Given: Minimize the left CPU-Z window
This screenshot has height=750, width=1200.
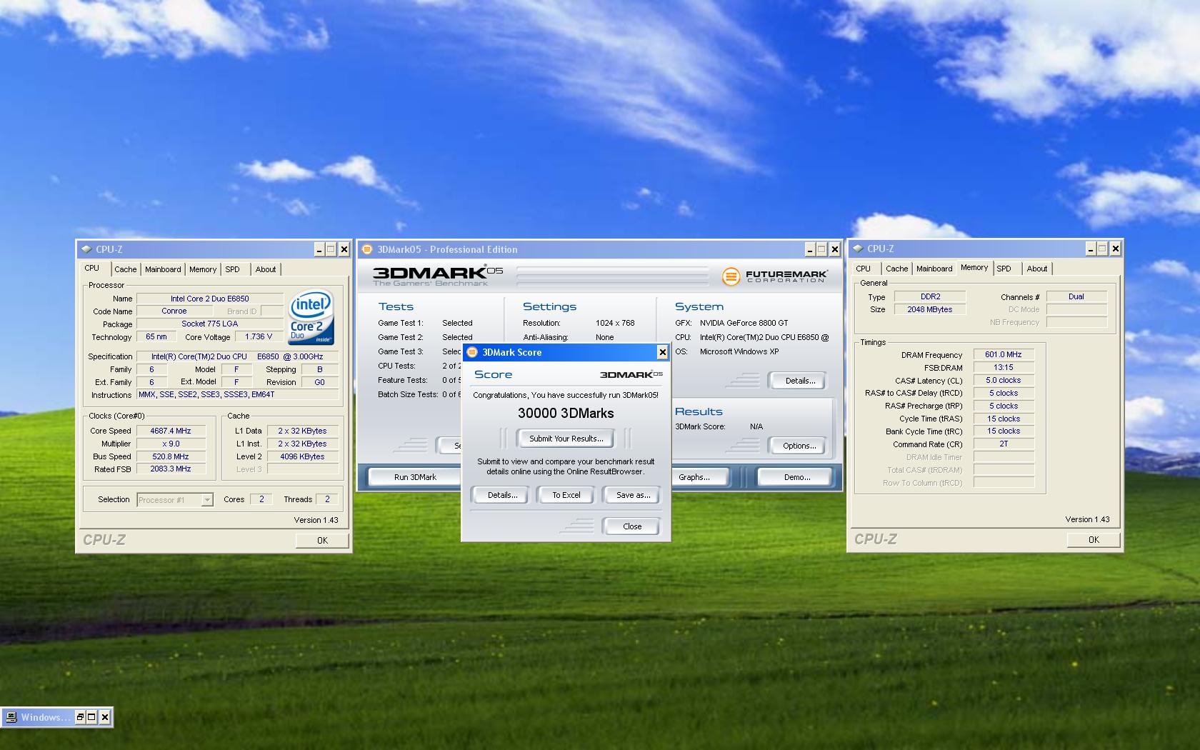Looking at the screenshot, I should 319,249.
